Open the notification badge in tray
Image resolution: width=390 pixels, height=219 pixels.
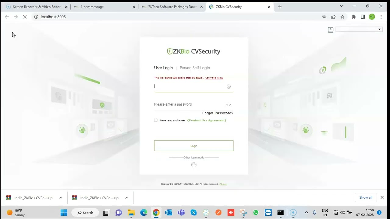[x=379, y=212]
